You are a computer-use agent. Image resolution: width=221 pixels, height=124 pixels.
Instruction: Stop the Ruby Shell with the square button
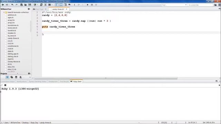5,85
